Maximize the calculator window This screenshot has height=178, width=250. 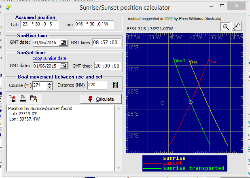pyautogui.click(x=222, y=6)
